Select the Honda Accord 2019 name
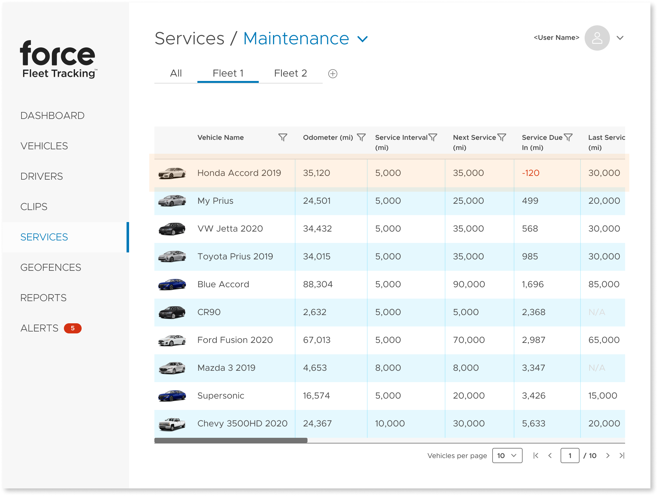Viewport: 658px width, 496px height. pyautogui.click(x=239, y=173)
